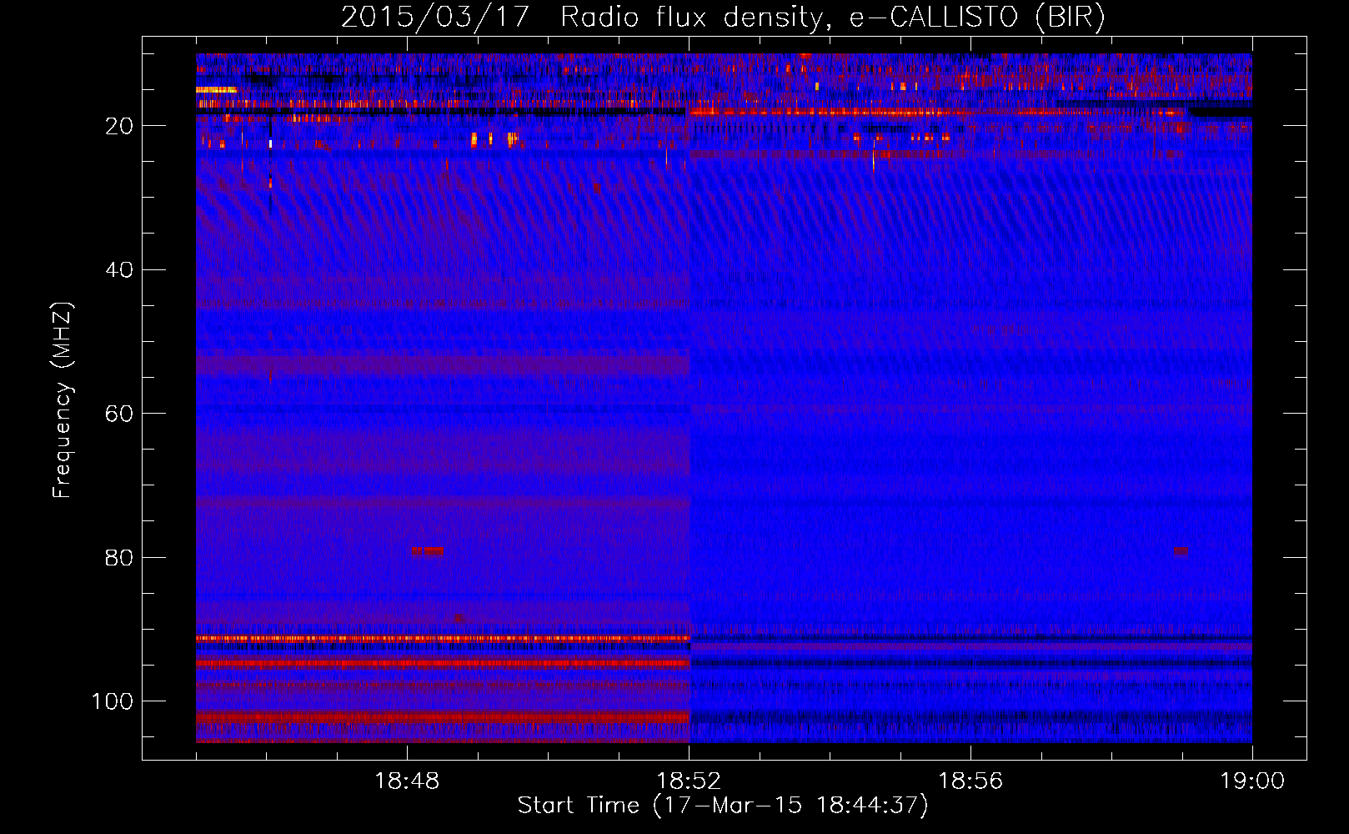Click the 'Frequency (MHZ)' axis label
1349x834 pixels.
click(x=62, y=400)
